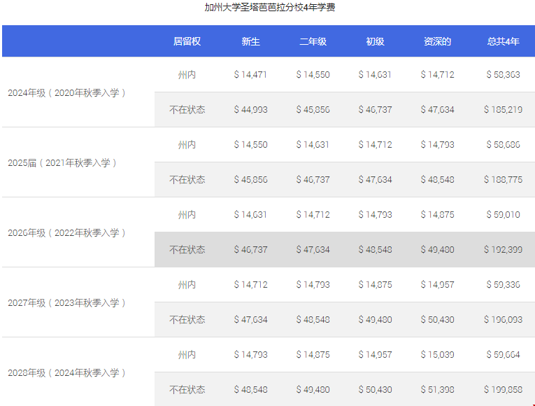Click the 不在状态 cell in the 2028年级 group
The width and height of the screenshot is (535, 406).
tap(187, 390)
